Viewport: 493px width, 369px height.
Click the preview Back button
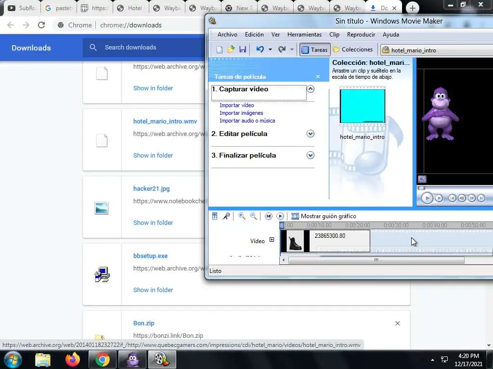click(x=452, y=198)
